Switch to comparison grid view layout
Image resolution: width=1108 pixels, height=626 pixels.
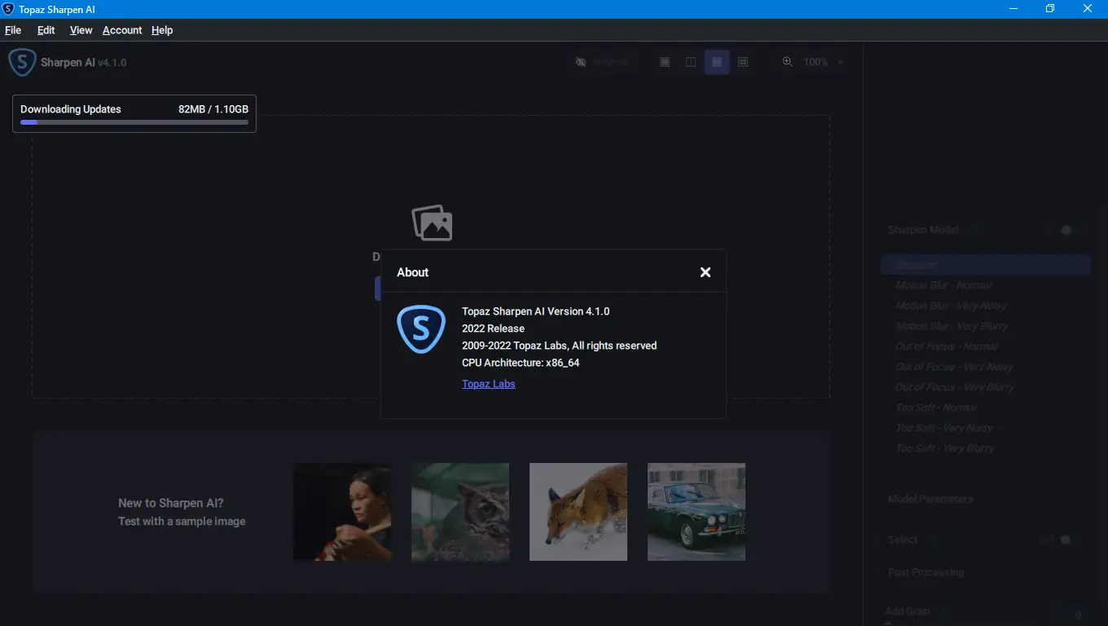coord(743,62)
